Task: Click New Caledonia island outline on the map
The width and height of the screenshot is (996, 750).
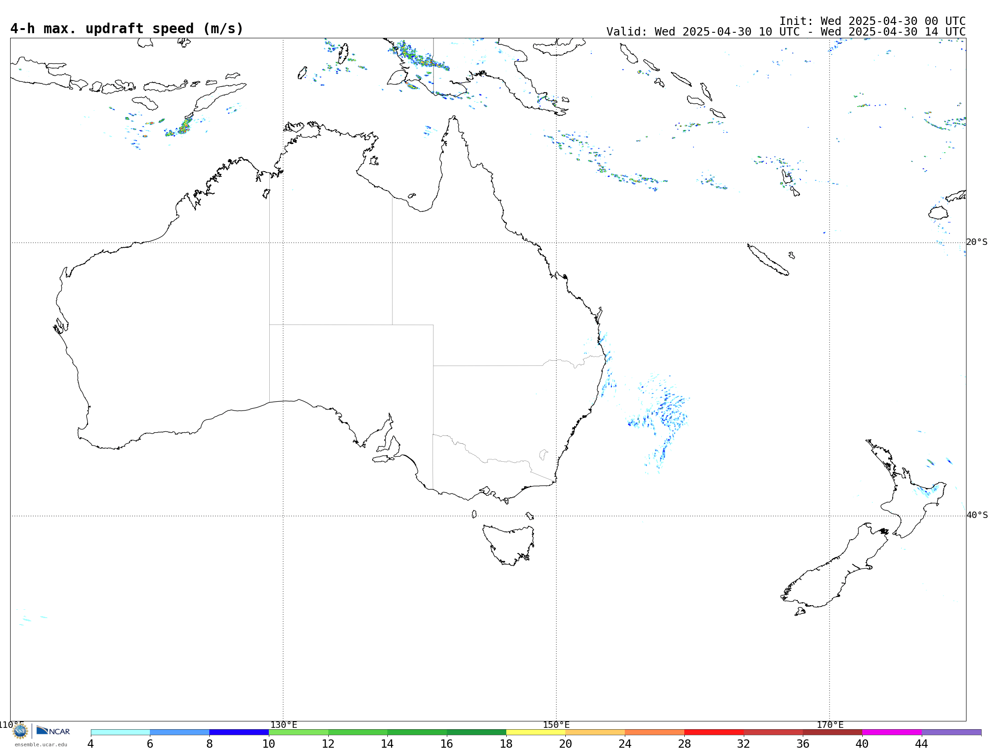Action: [x=767, y=260]
